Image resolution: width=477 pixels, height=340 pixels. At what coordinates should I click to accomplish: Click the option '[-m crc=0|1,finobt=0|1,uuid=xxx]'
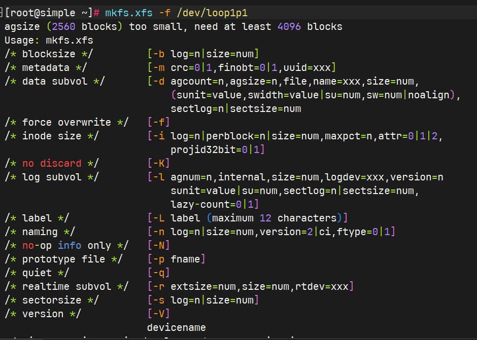(242, 68)
